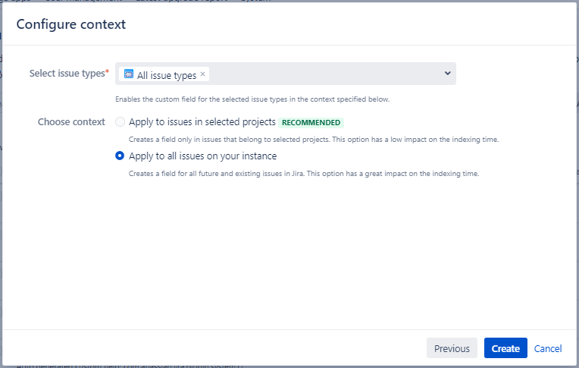Click the Choose context label

[x=71, y=122]
